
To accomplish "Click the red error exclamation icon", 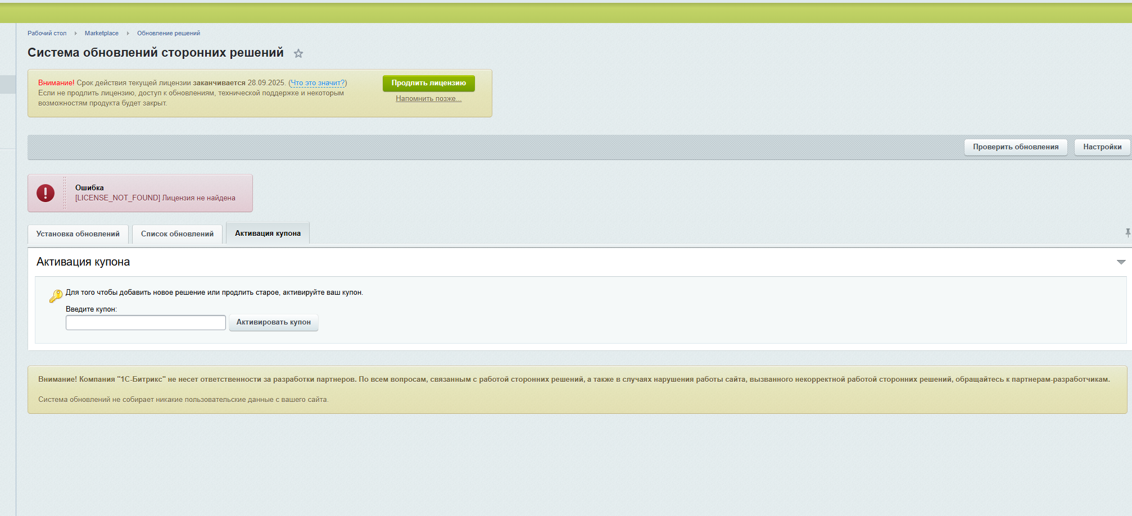I will [46, 193].
